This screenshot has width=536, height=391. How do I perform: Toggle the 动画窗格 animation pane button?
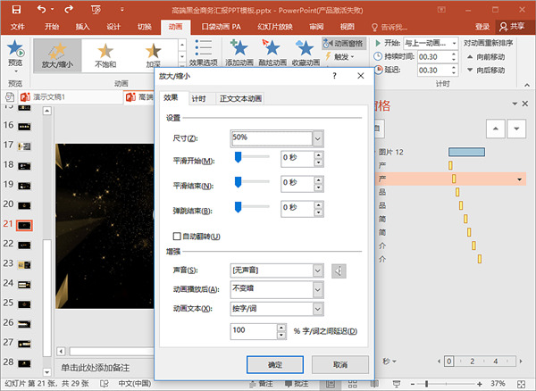(344, 44)
